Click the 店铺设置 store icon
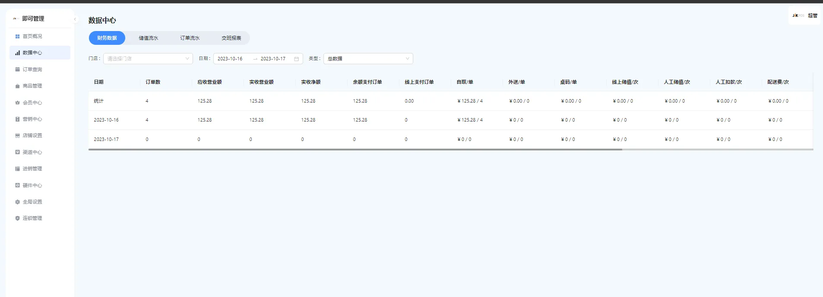The width and height of the screenshot is (823, 297). [17, 135]
